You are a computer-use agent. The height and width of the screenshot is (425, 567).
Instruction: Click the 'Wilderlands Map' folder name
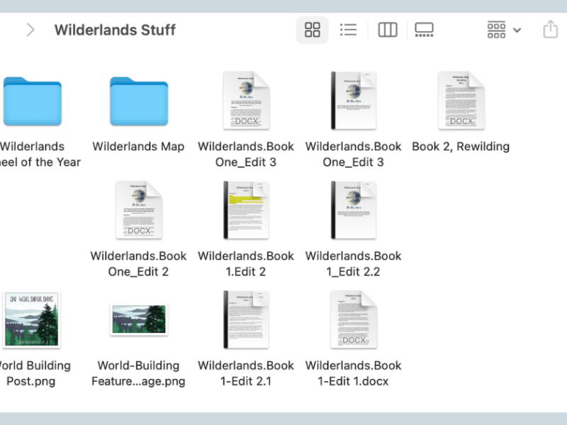[138, 147]
